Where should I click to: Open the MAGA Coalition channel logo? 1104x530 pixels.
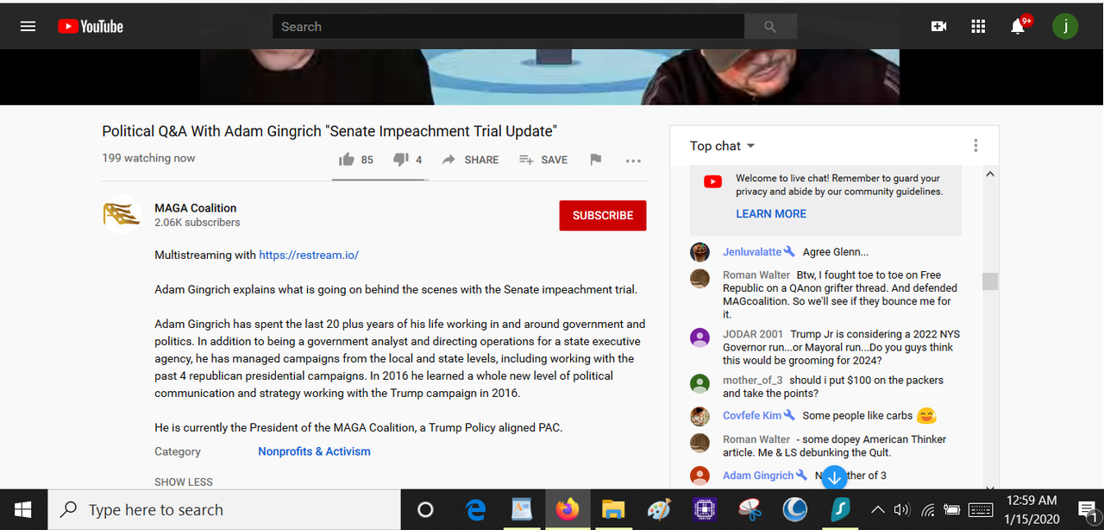coord(122,215)
